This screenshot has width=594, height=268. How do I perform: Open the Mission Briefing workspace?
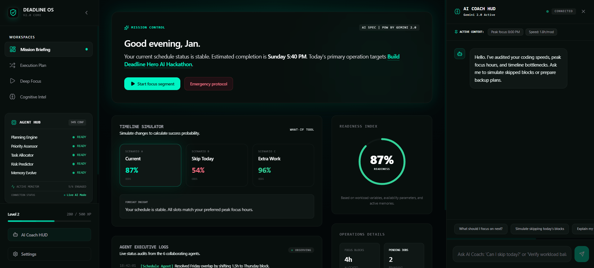[49, 50]
